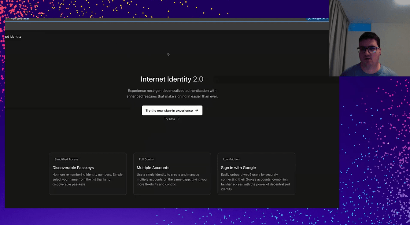Click the 'Use a single identity' description text

pyautogui.click(x=172, y=179)
